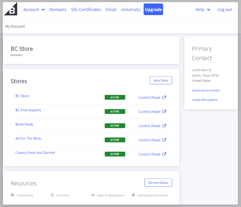Open the All For The Birds store link
This screenshot has width=241, height=207.
click(28, 138)
